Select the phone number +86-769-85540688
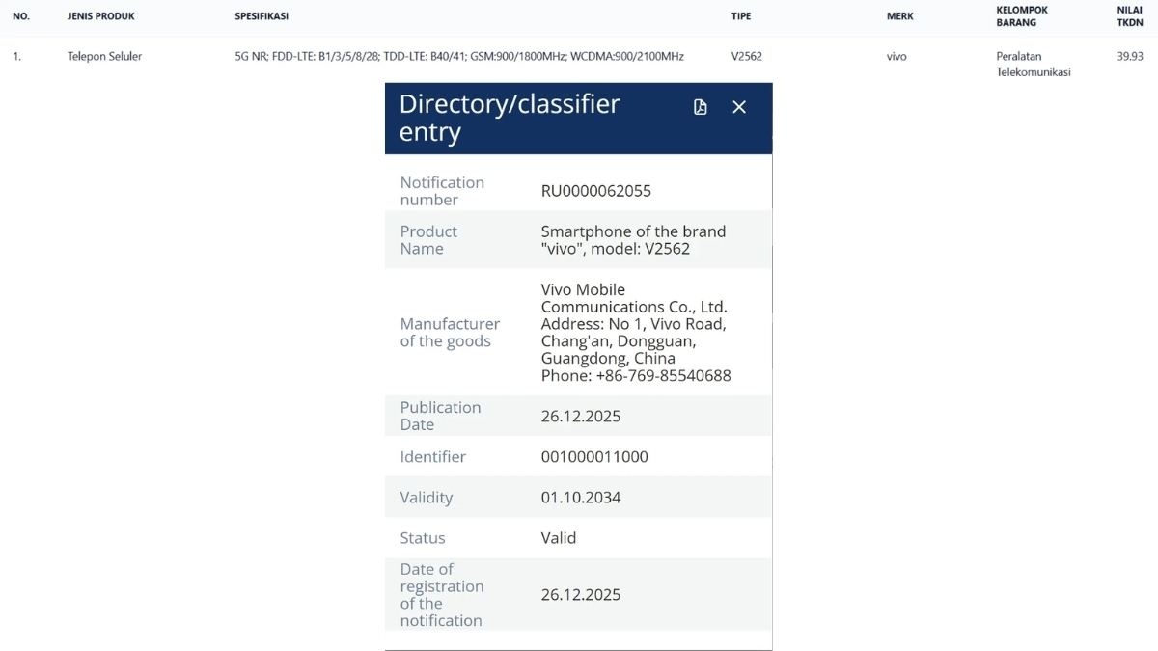1158x651 pixels. pyautogui.click(x=636, y=376)
